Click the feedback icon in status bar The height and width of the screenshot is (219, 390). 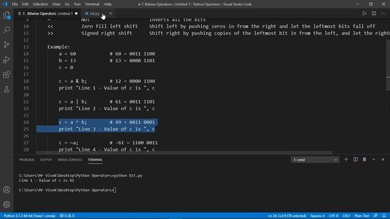tap(375, 216)
